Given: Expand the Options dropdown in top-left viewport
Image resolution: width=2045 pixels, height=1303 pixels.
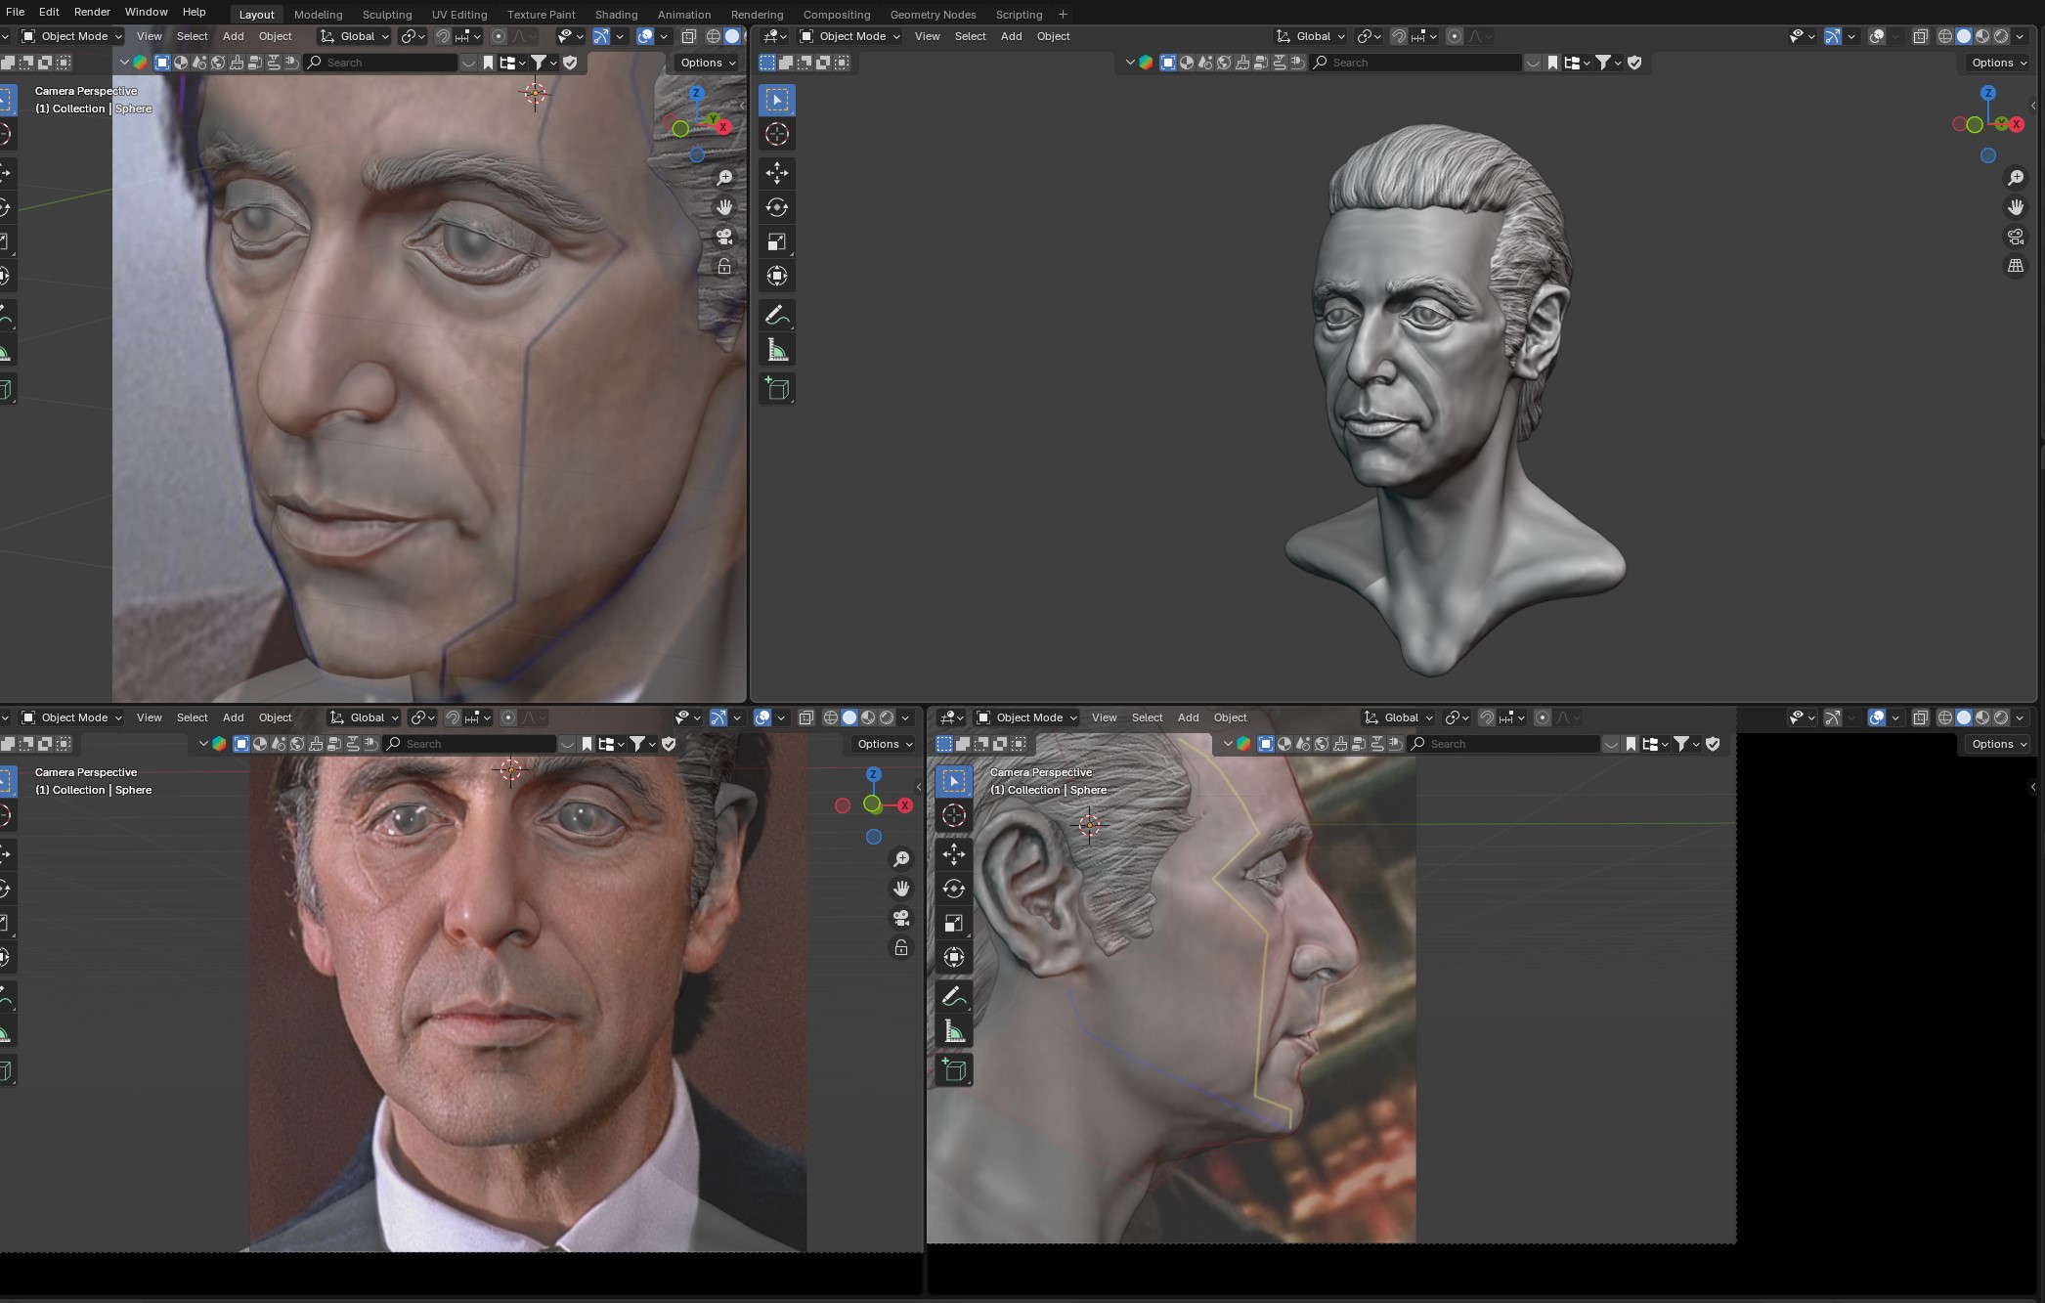Looking at the screenshot, I should pos(708,63).
